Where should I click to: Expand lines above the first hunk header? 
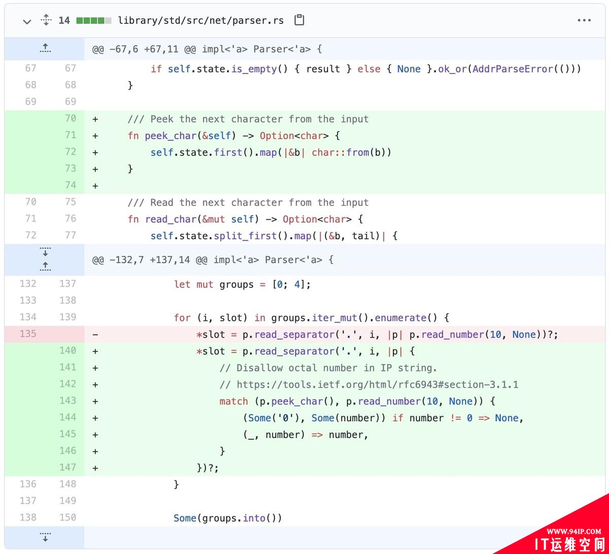tap(45, 49)
